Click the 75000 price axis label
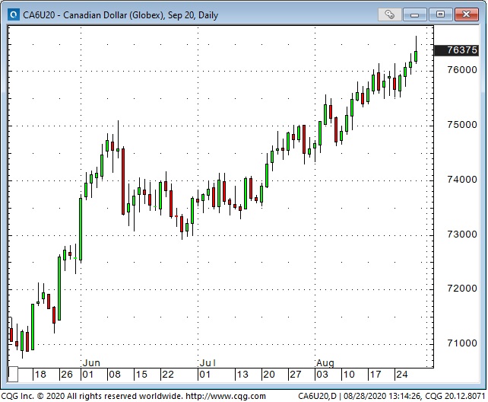The height and width of the screenshot is (402, 488). click(462, 125)
